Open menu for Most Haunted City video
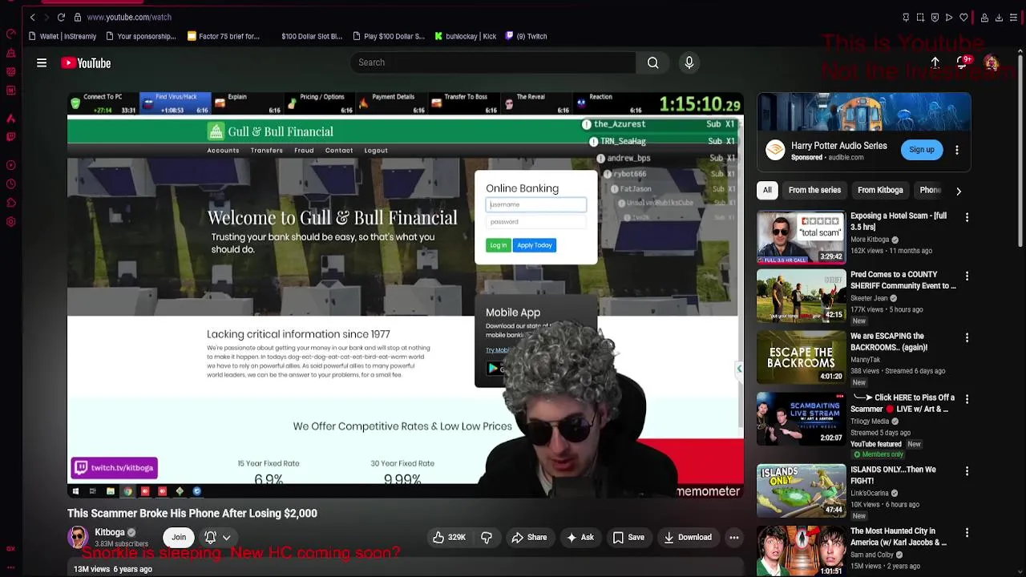Viewport: 1026px width, 577px height. tap(967, 532)
